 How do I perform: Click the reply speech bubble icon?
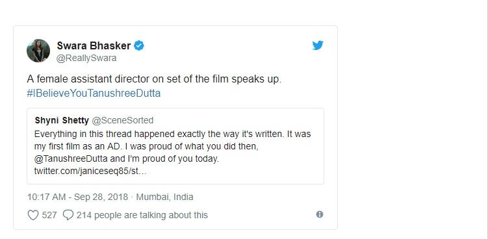(68, 215)
